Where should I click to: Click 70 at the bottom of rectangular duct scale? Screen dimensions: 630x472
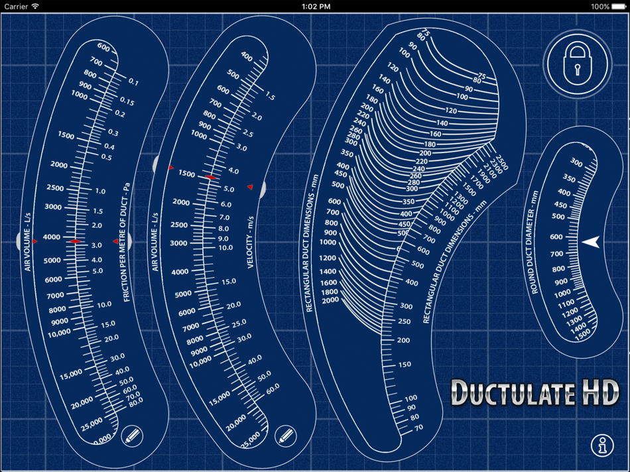coord(419,428)
